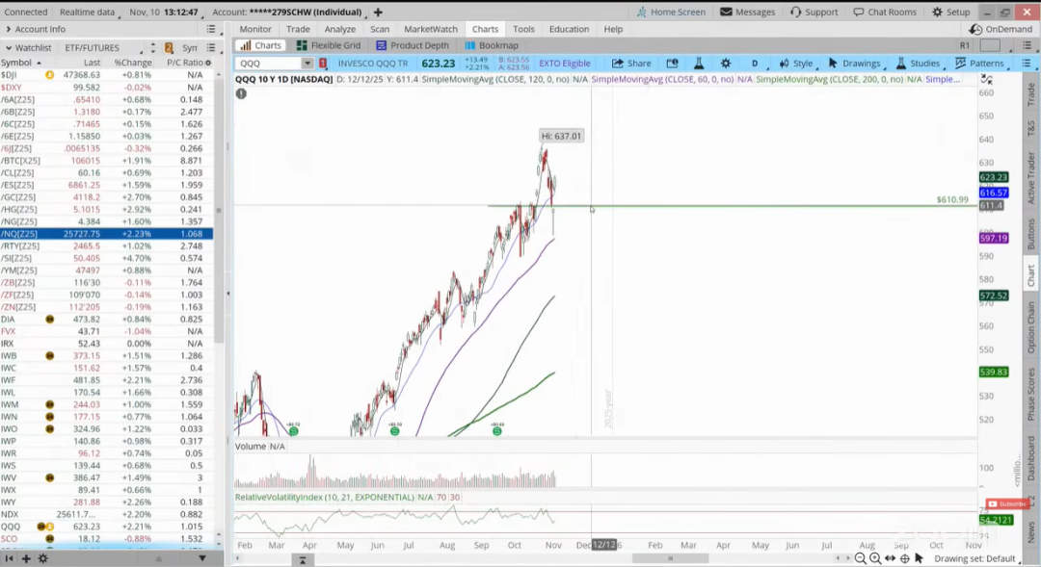Open Chat Rooms

(884, 12)
